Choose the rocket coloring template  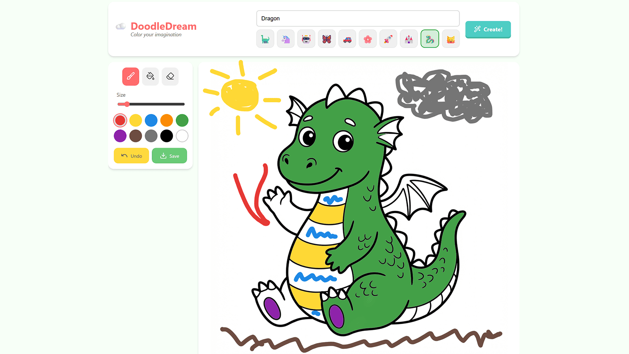pyautogui.click(x=388, y=39)
